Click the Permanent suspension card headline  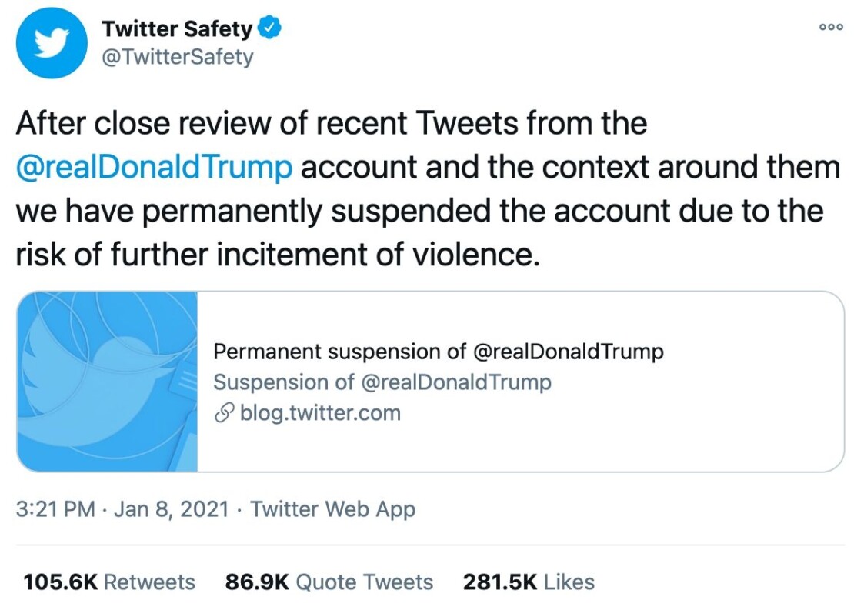point(439,352)
